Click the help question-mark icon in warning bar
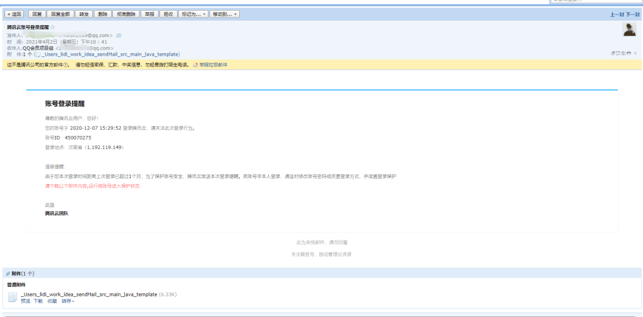Image resolution: width=643 pixels, height=317 pixels. point(65,65)
